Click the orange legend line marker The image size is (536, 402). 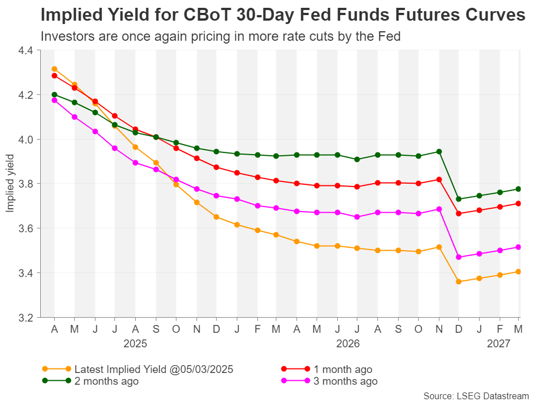click(x=56, y=369)
